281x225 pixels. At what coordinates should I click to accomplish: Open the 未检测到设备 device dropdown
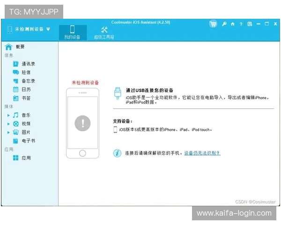48,29
